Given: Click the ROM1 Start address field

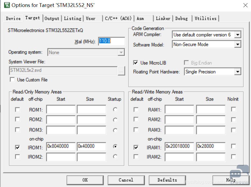Looking at the screenshot, I should 61,109.
